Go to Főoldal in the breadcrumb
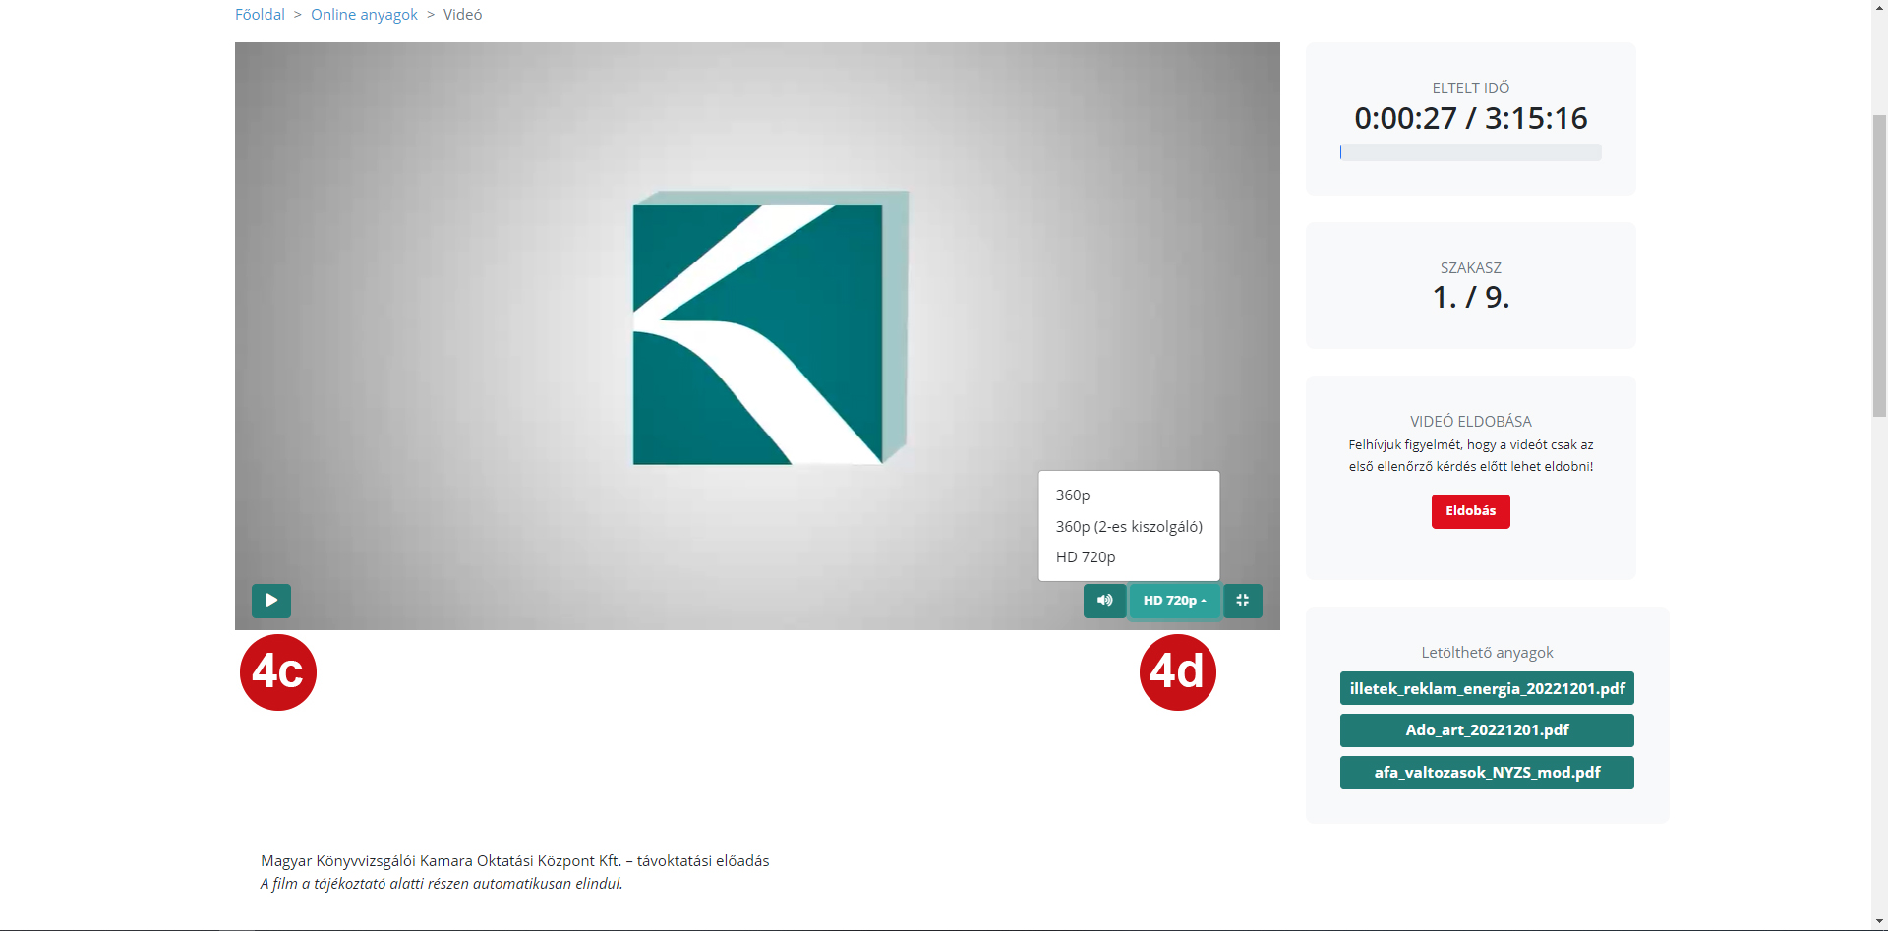 260,15
